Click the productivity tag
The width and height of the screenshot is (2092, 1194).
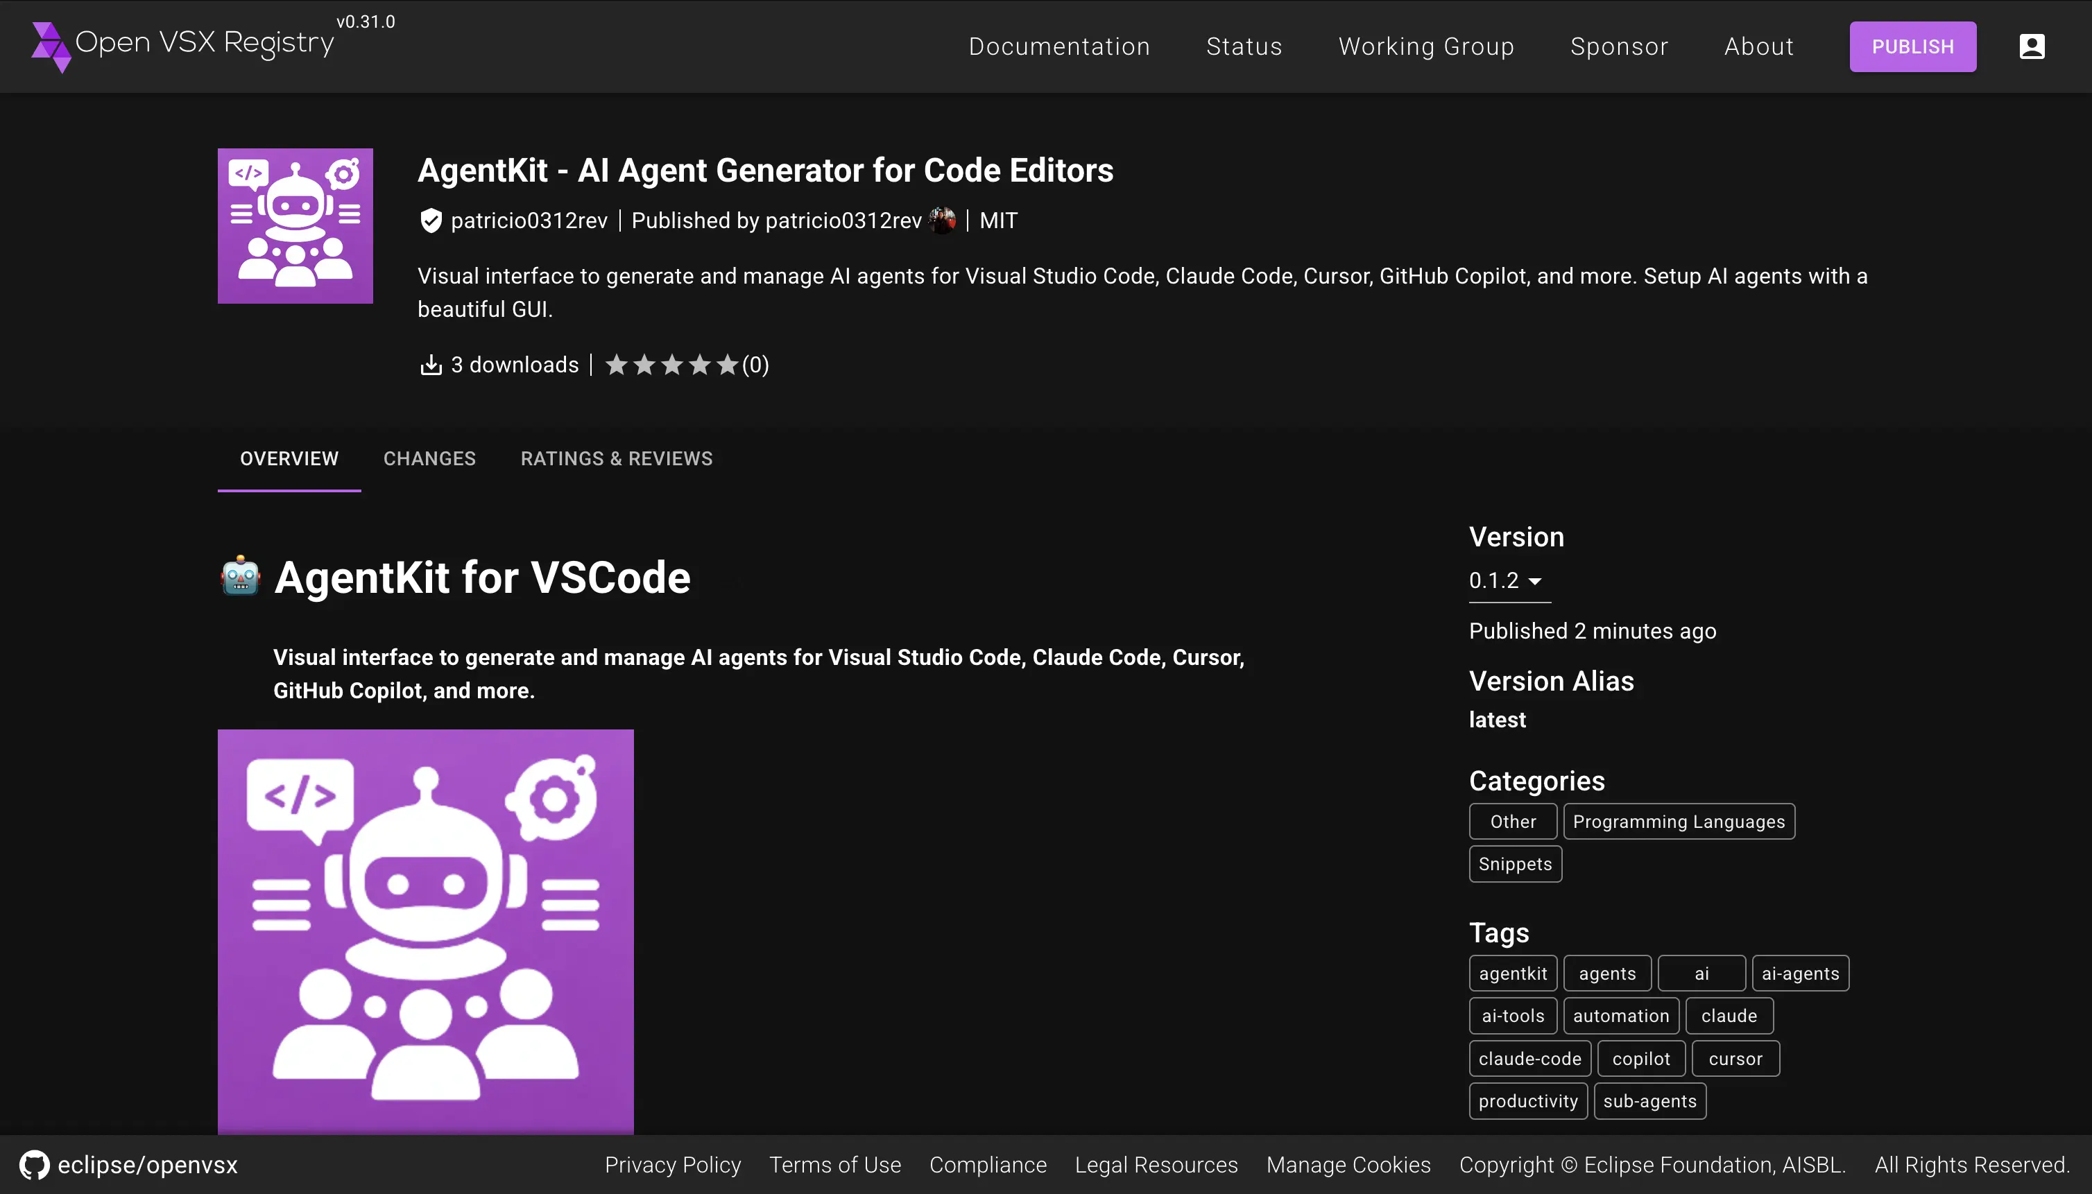click(x=1527, y=1101)
